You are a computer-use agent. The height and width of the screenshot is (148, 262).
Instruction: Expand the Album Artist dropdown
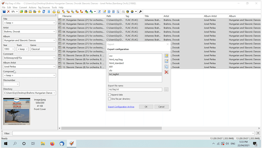(54, 67)
